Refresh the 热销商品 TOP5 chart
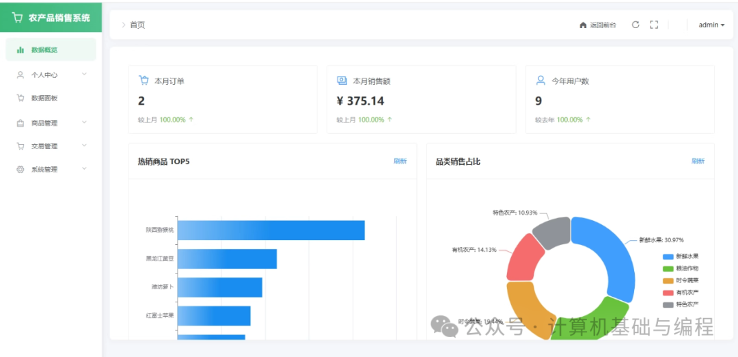Viewport: 738px width, 357px height. tap(400, 161)
